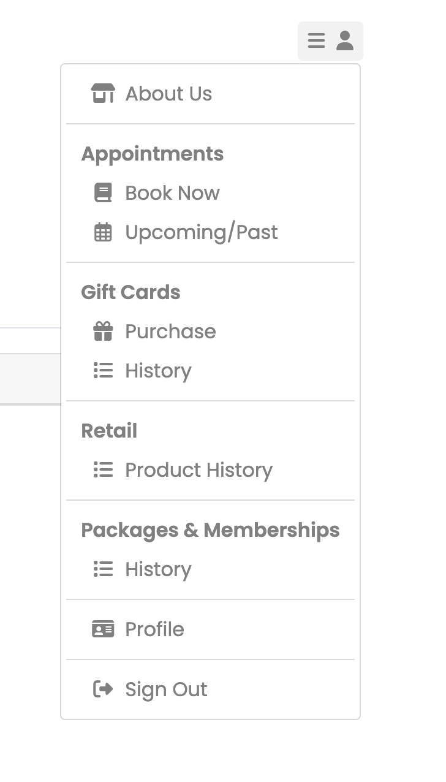Collapse the account dropdown menu button
Image resolution: width=446 pixels, height=782 pixels.
(x=330, y=41)
